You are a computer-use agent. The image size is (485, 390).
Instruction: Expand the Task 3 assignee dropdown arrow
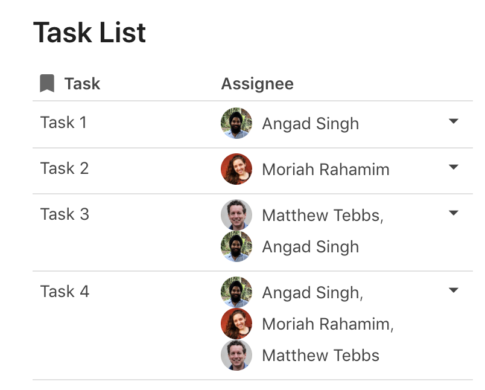454,213
